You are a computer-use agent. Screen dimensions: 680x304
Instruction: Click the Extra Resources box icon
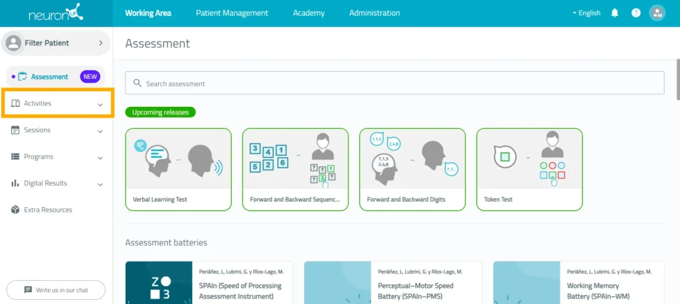(15, 210)
